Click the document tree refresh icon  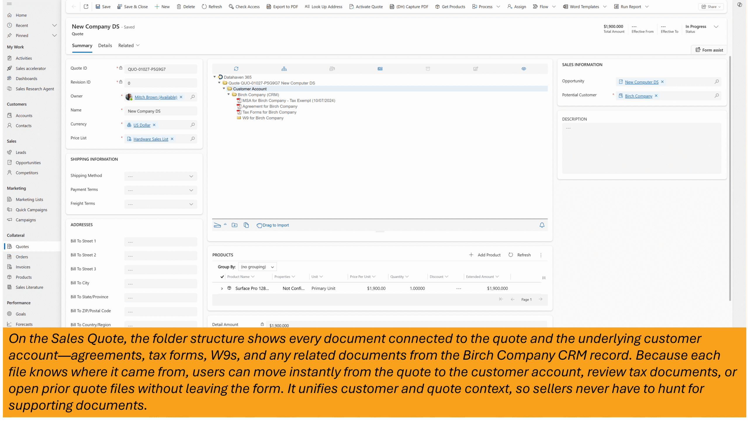[x=236, y=69]
